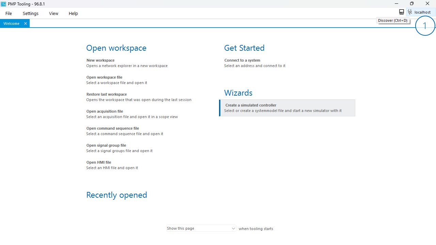Image resolution: width=436 pixels, height=245 pixels.
Task: Minimize the PMP Tooling window
Action: coord(396,4)
